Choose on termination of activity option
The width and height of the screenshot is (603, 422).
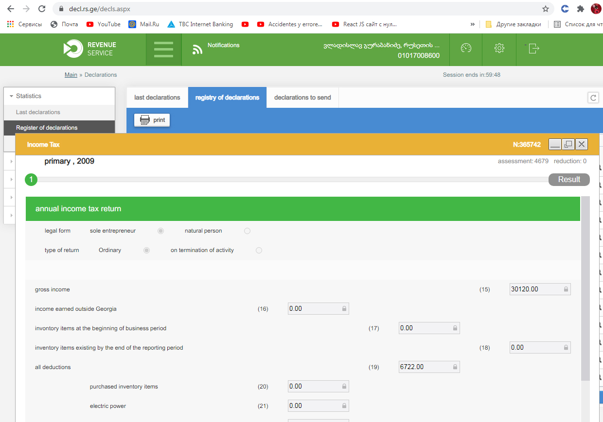pos(259,251)
